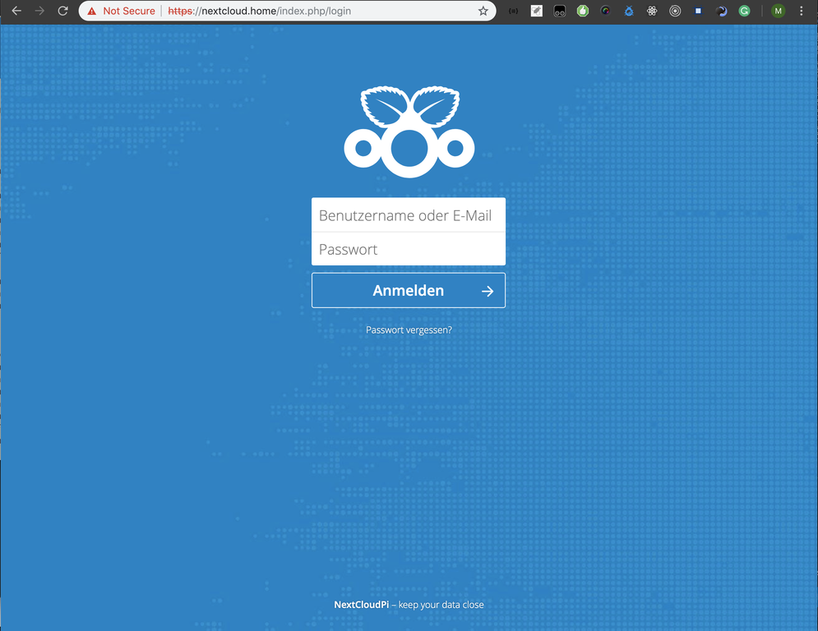
Task: Click the Grammarly extension icon
Action: click(743, 11)
